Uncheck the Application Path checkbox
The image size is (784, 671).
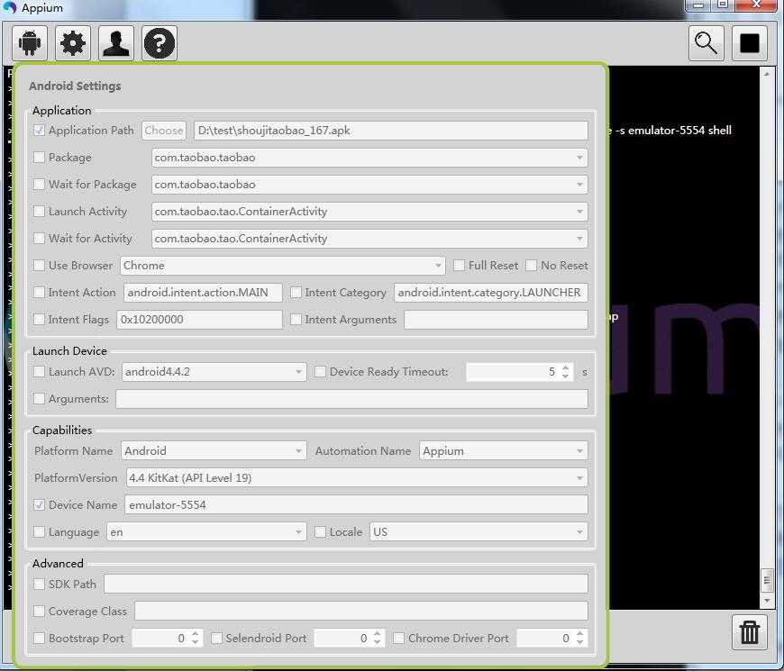tap(39, 131)
